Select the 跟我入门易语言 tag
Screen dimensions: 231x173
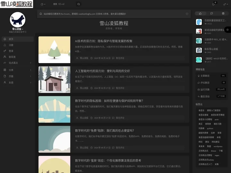pyautogui.click(x=214, y=110)
